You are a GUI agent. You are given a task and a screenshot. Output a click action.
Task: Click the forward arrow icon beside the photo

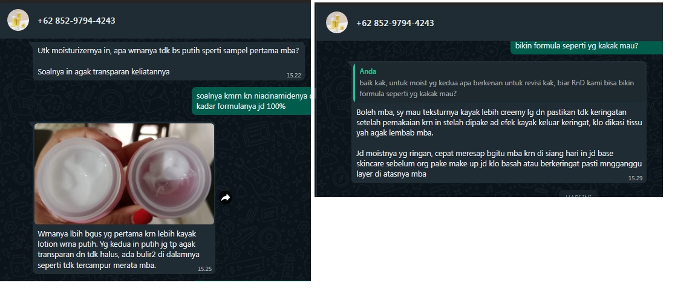coord(226,198)
